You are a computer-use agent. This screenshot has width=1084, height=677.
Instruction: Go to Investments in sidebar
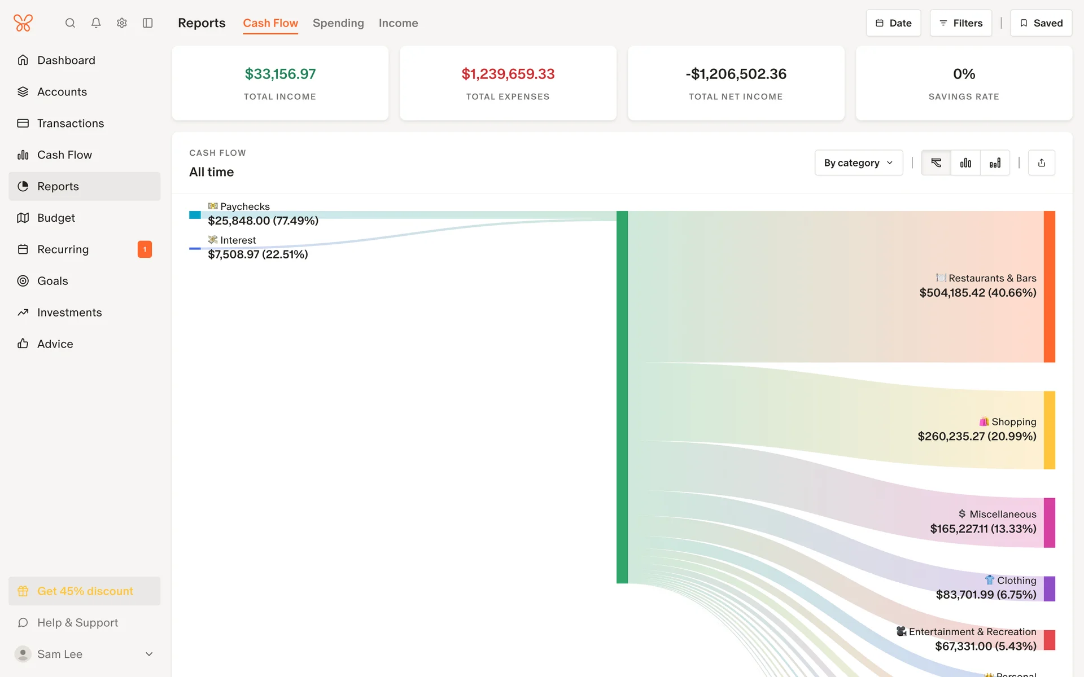coord(69,313)
